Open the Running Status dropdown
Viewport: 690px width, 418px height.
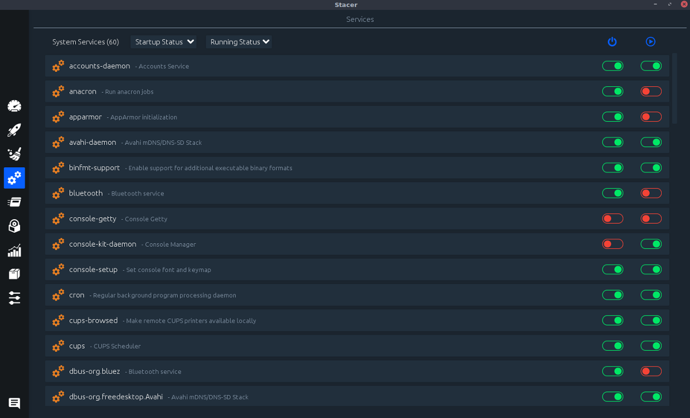(239, 42)
